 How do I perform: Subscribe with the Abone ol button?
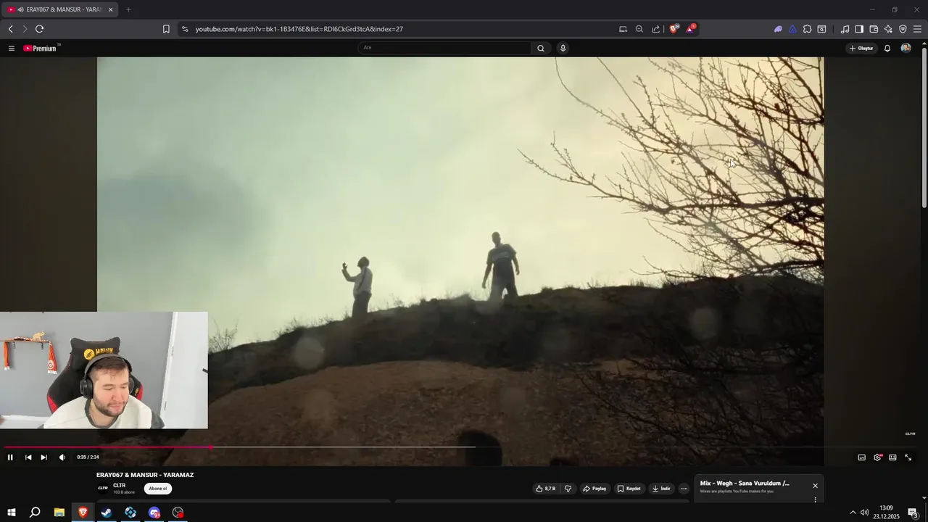coord(158,489)
